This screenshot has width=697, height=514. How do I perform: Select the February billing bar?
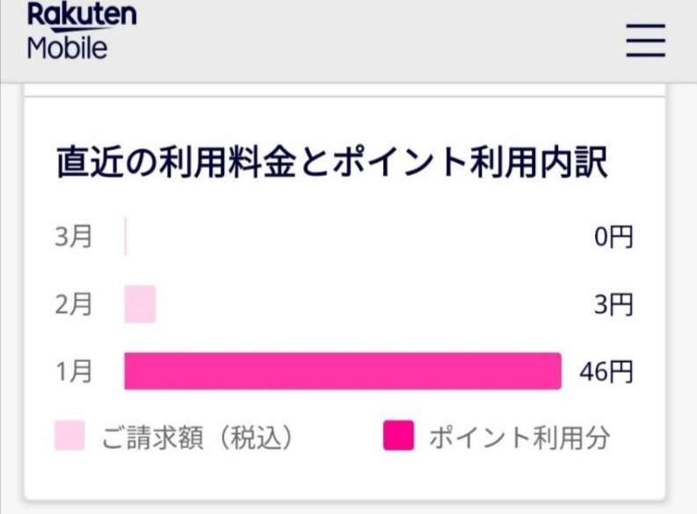click(140, 304)
